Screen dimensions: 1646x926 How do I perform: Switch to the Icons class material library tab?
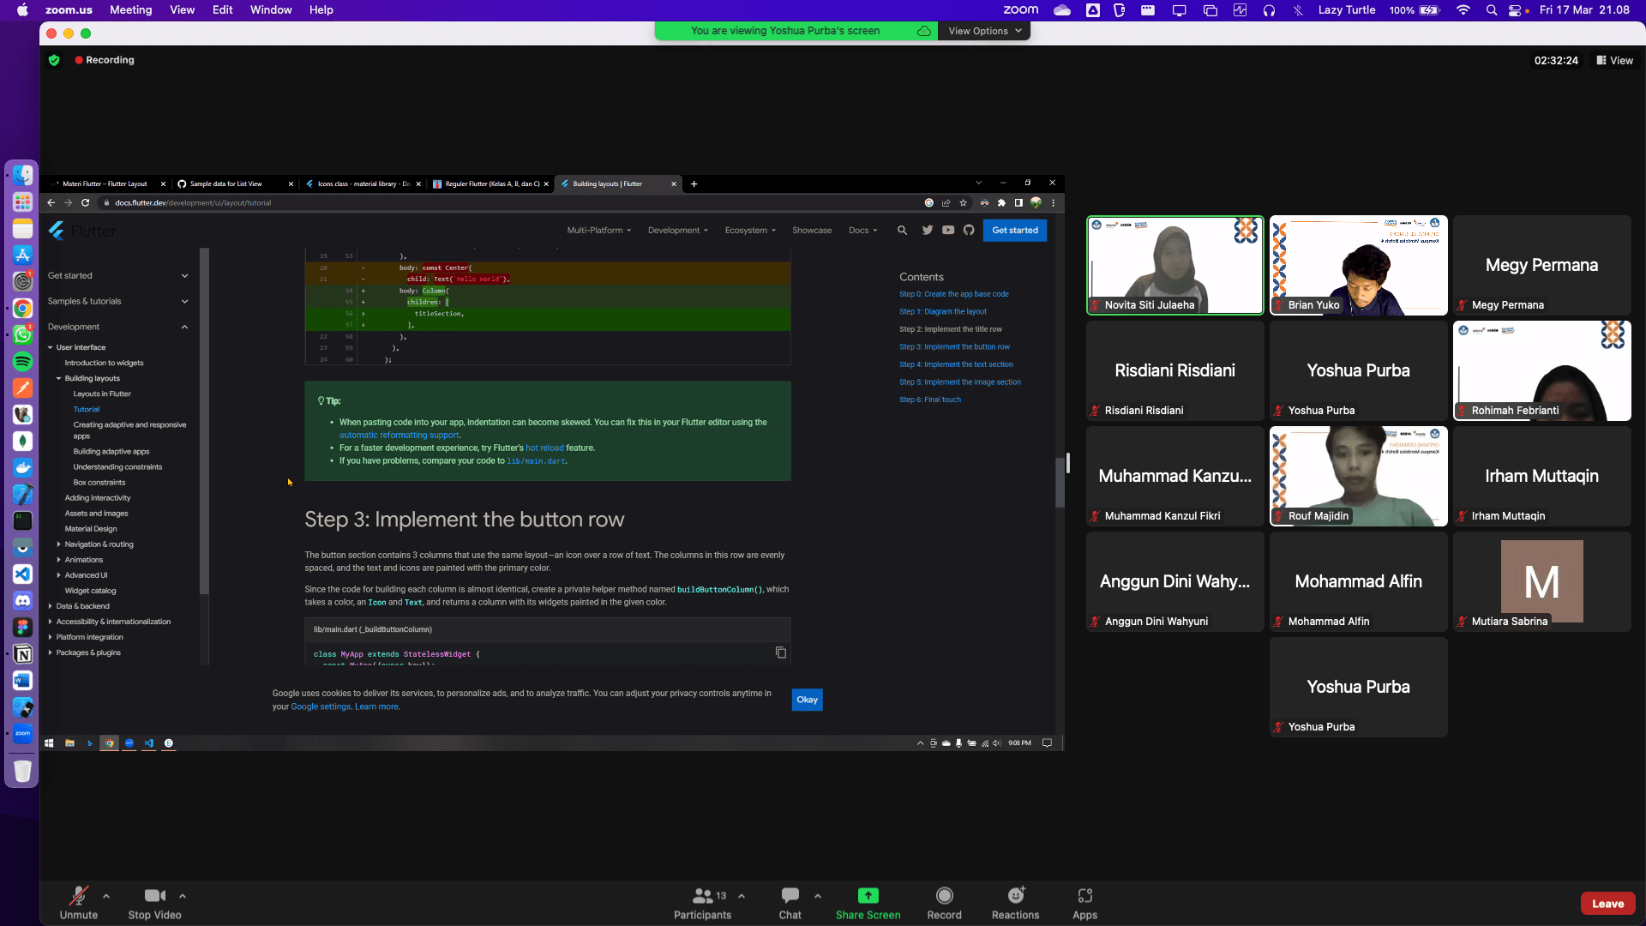(363, 183)
